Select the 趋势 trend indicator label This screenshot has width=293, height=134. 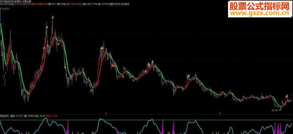click(x=13, y=116)
